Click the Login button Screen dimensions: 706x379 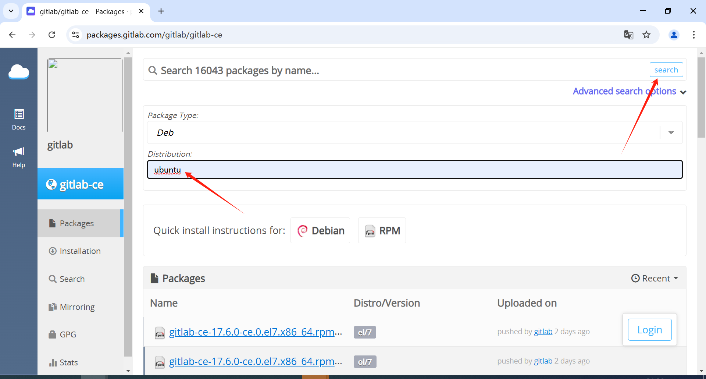(x=650, y=330)
